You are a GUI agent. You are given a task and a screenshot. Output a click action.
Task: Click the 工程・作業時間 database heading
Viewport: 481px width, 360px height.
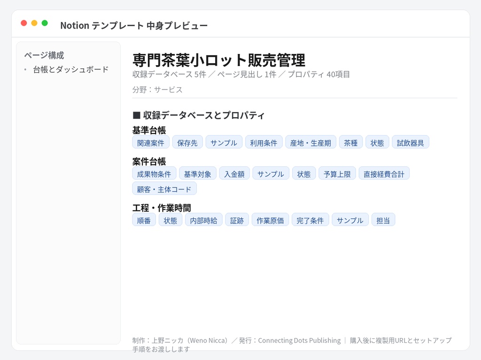click(162, 208)
